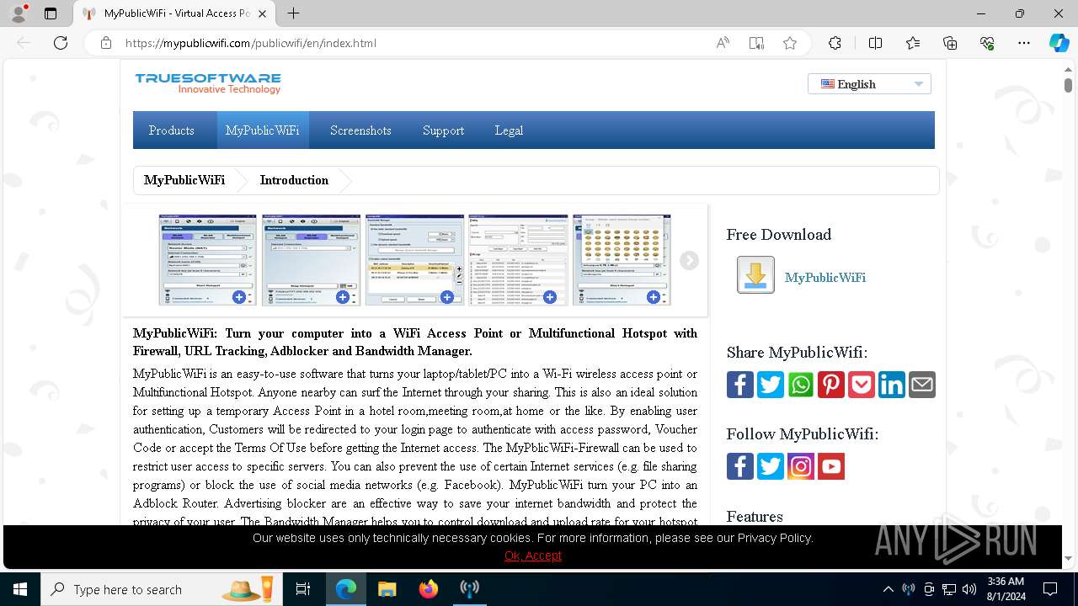This screenshot has width=1078, height=606.
Task: Share via email envelope icon
Action: click(x=922, y=385)
